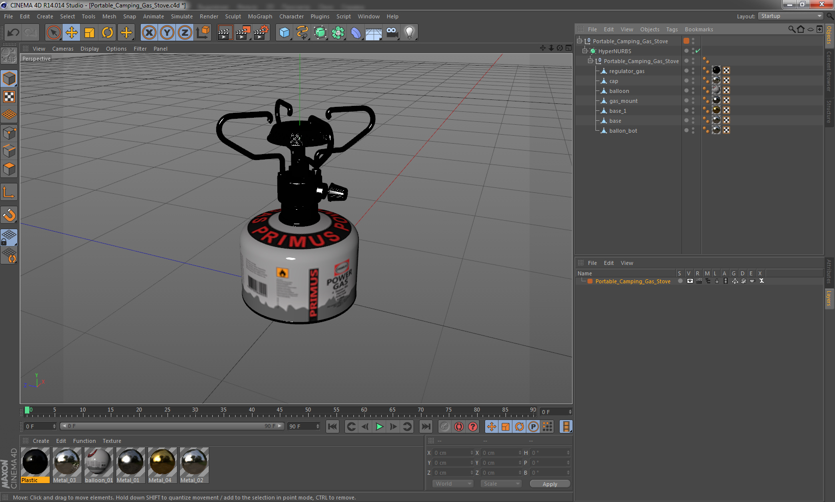Click record active objects button
The height and width of the screenshot is (502, 835).
[x=445, y=426]
